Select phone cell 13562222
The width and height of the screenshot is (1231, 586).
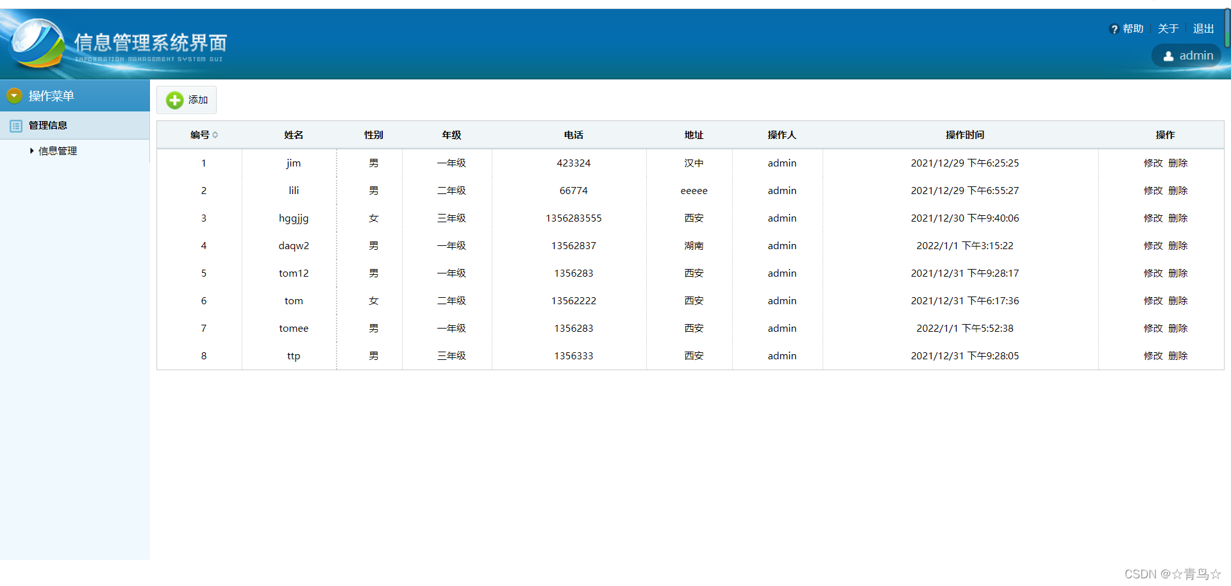(x=573, y=301)
